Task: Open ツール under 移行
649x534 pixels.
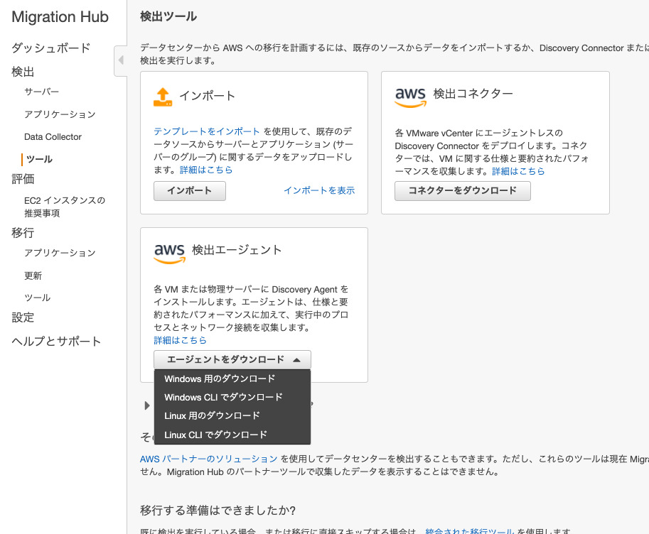Action: point(37,298)
